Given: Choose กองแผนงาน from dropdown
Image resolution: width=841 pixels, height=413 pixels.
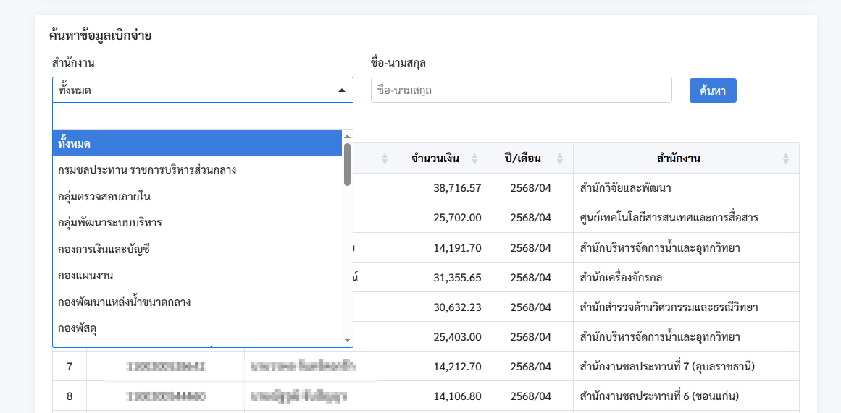Looking at the screenshot, I should 197,275.
